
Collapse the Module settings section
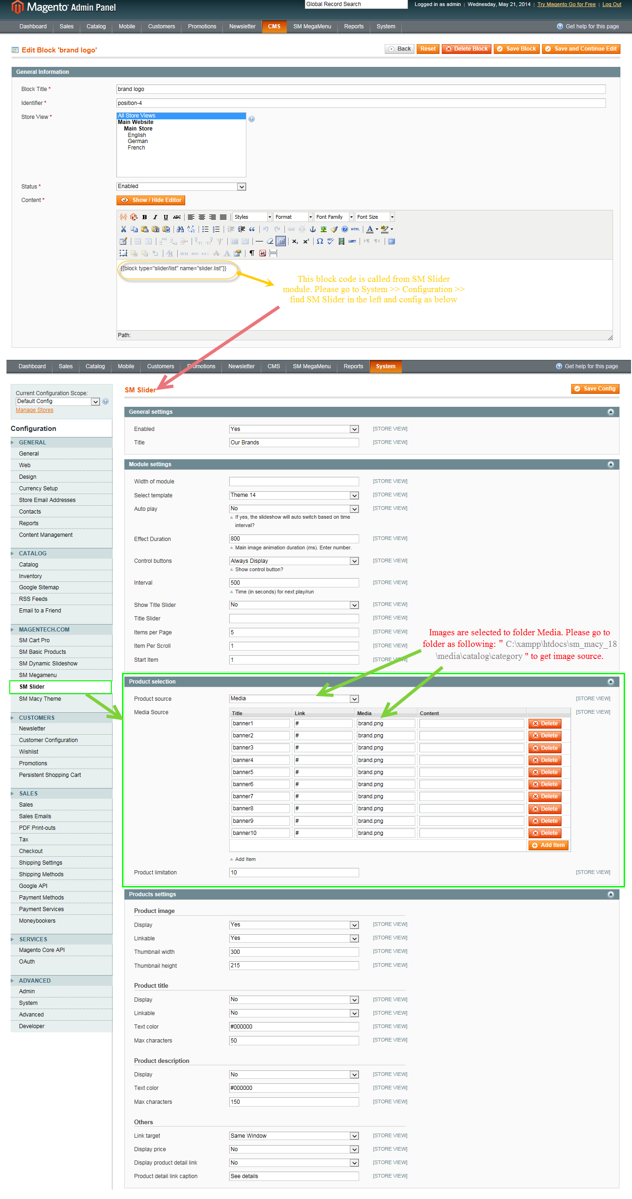pyautogui.click(x=611, y=464)
